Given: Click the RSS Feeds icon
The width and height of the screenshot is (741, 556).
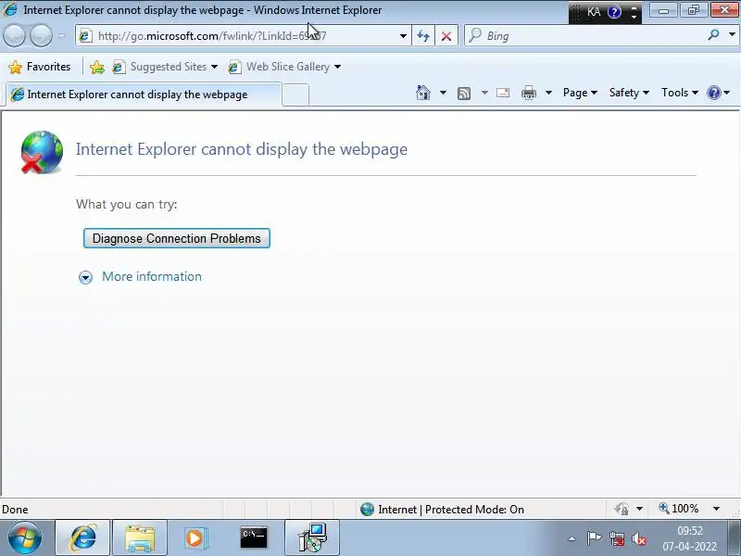Looking at the screenshot, I should click(464, 94).
